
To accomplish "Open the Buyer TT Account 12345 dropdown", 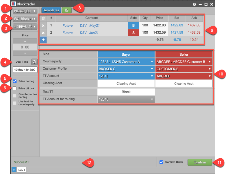I will pyautogui.click(x=126, y=76).
